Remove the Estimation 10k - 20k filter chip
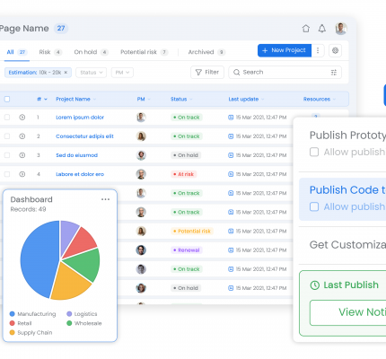 coord(66,73)
